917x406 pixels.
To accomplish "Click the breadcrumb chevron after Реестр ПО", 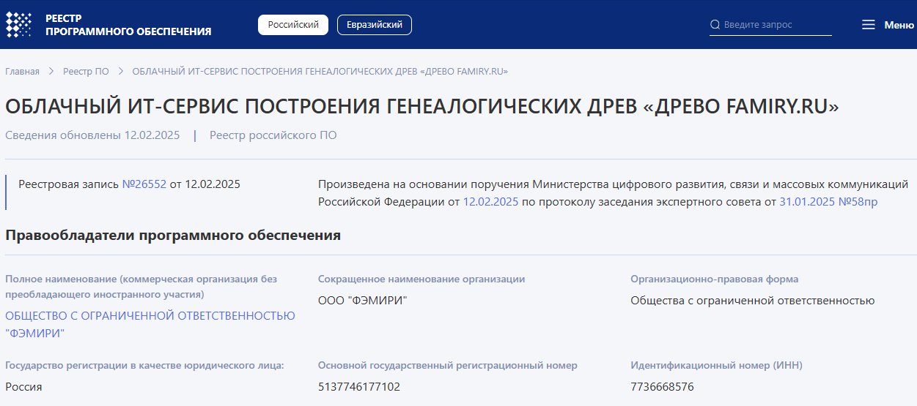I will [120, 72].
